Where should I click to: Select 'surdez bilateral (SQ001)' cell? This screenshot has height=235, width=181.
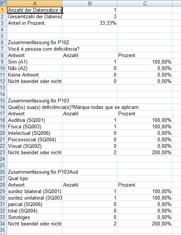(x=35, y=191)
